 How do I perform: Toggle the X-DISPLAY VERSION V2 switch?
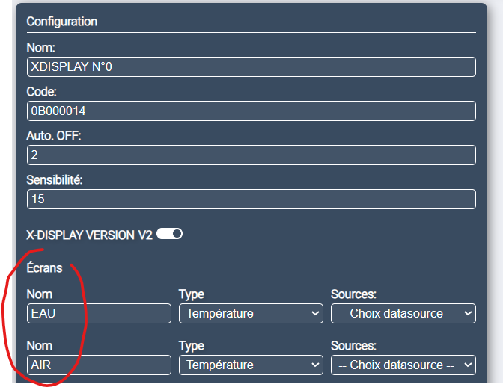coord(169,234)
